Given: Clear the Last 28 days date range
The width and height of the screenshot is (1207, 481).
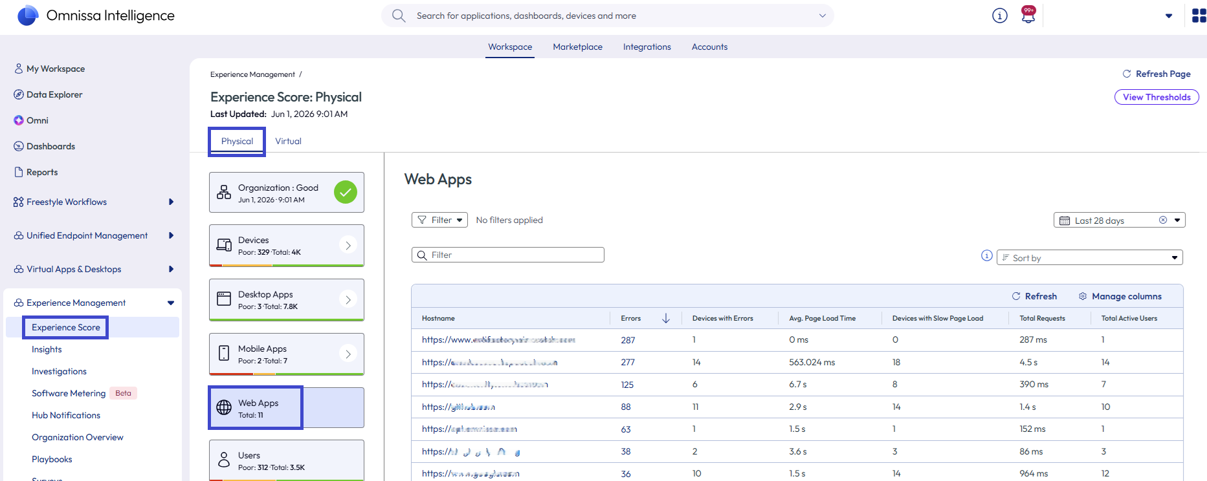Looking at the screenshot, I should coord(1163,220).
